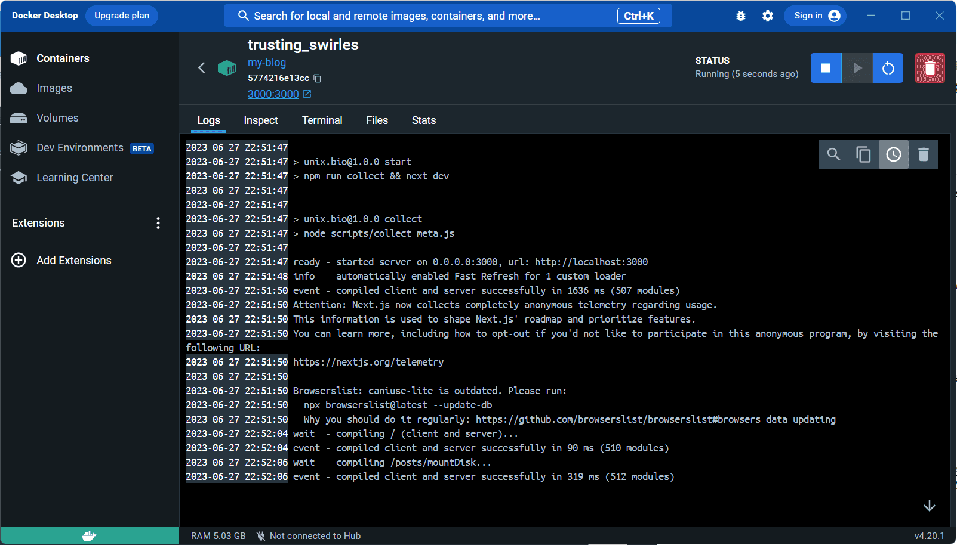
Task: Stop the running container
Action: coord(826,68)
